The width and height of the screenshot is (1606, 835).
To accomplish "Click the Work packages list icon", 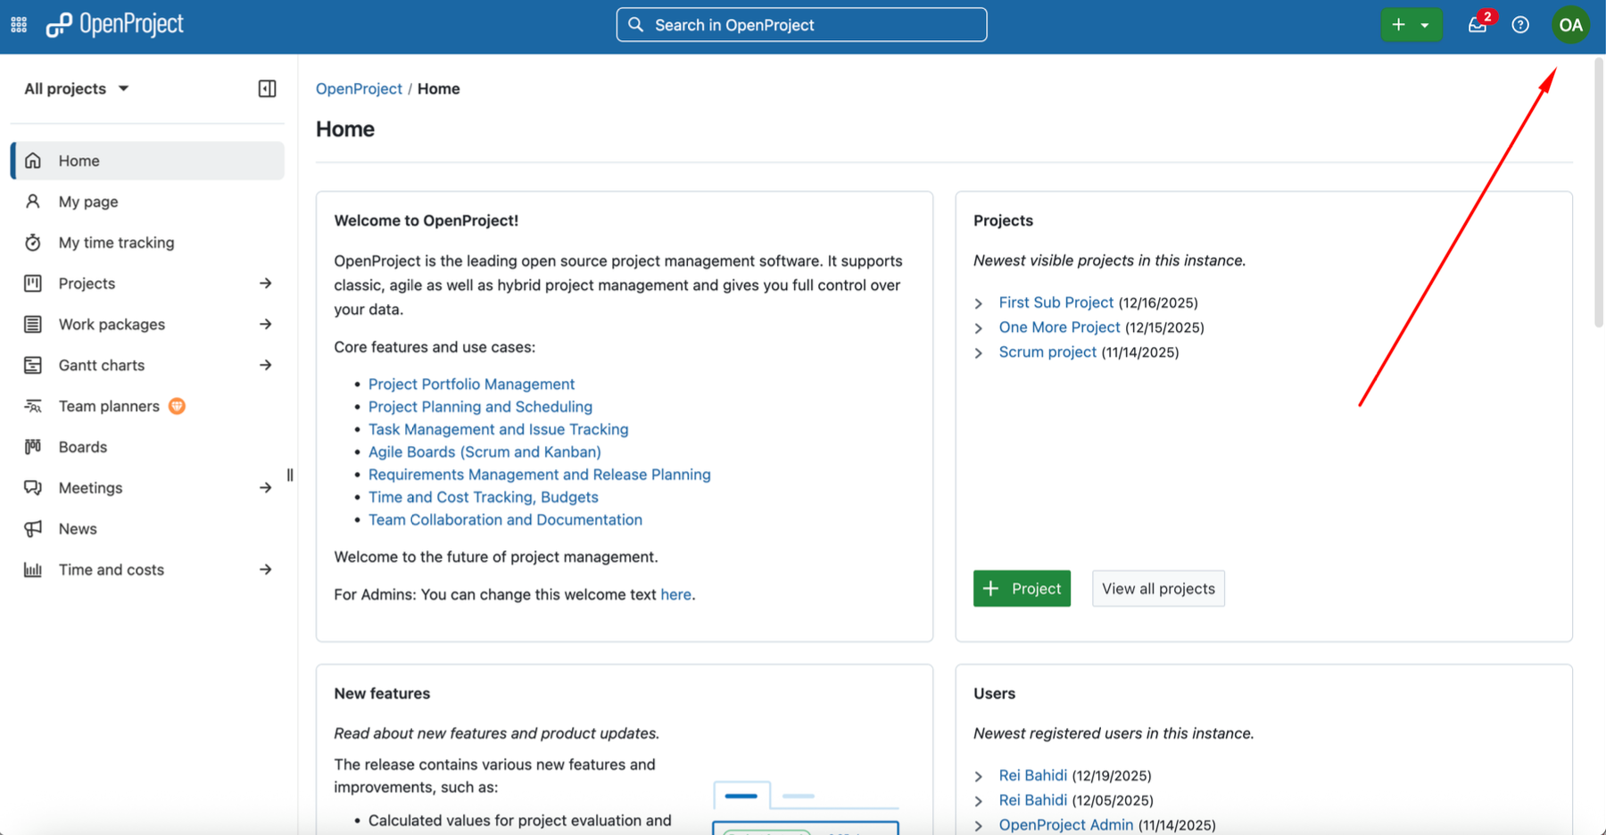I will tap(33, 324).
